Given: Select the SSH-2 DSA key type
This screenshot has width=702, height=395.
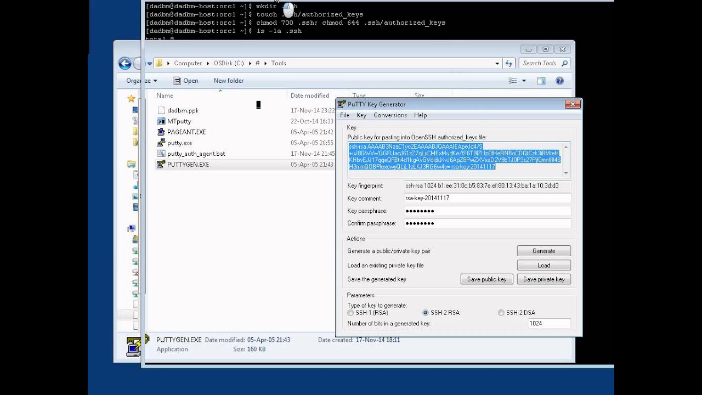Looking at the screenshot, I should tap(501, 313).
